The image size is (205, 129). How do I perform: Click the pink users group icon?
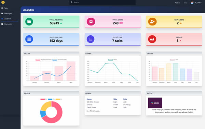[x=91, y=22]
